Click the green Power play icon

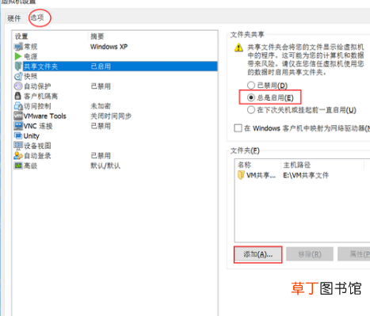[18, 56]
